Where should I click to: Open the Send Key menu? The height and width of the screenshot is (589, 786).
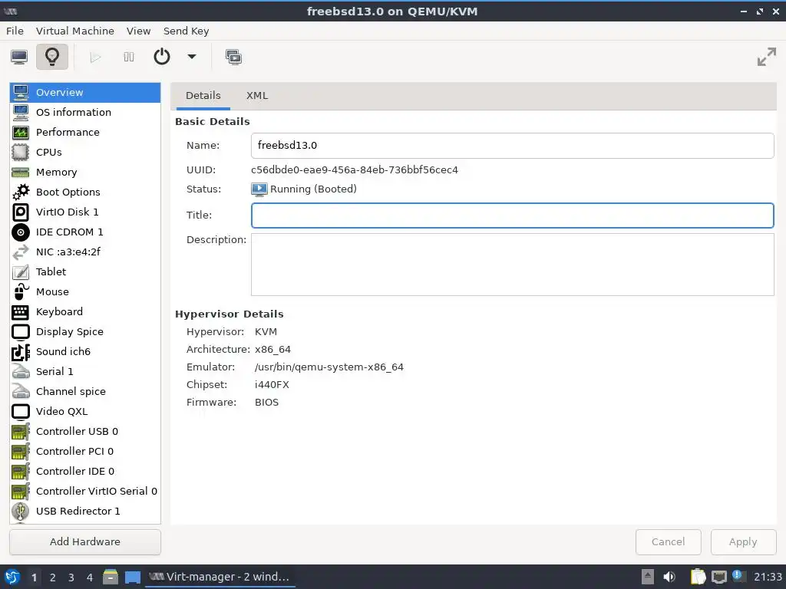point(186,31)
